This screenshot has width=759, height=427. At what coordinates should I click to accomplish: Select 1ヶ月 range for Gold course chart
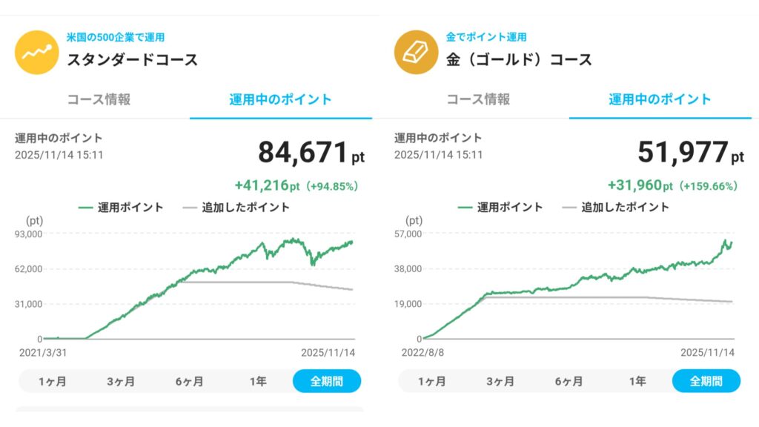click(x=431, y=381)
